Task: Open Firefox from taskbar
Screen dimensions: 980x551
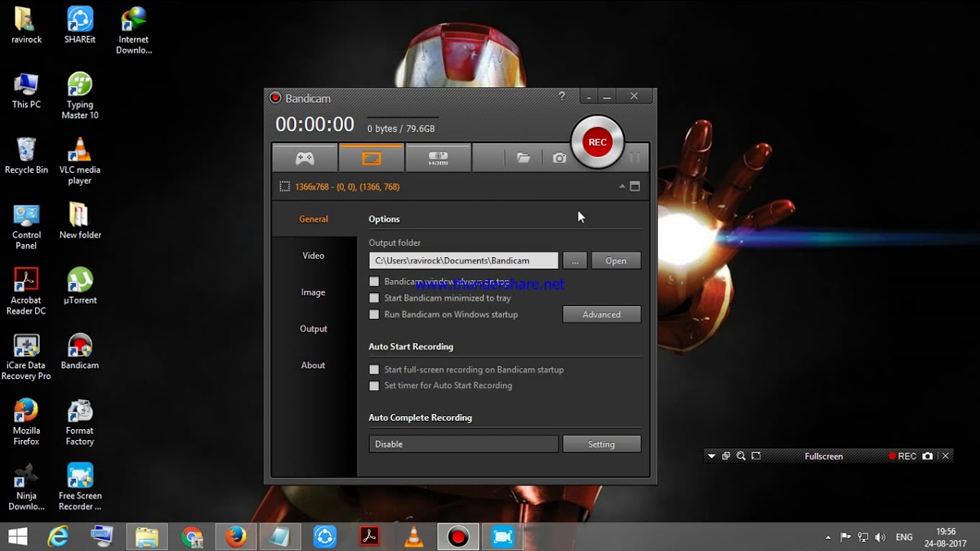Action: point(237,537)
